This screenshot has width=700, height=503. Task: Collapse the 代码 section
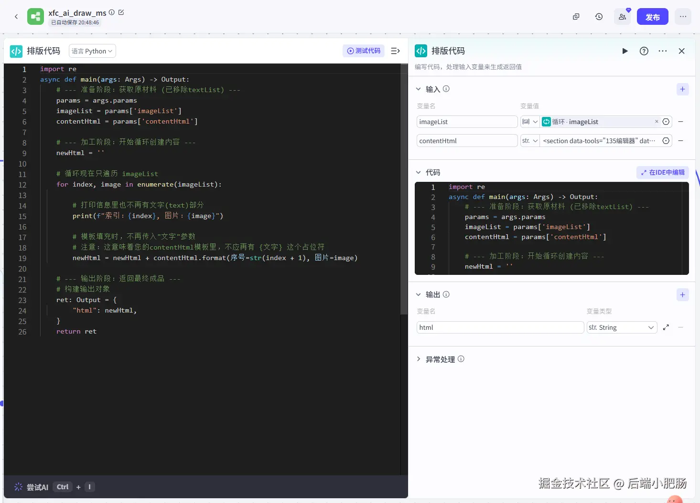pos(419,172)
